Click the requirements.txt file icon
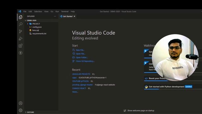The width and height of the screenshot is (202, 114). pos(30,34)
